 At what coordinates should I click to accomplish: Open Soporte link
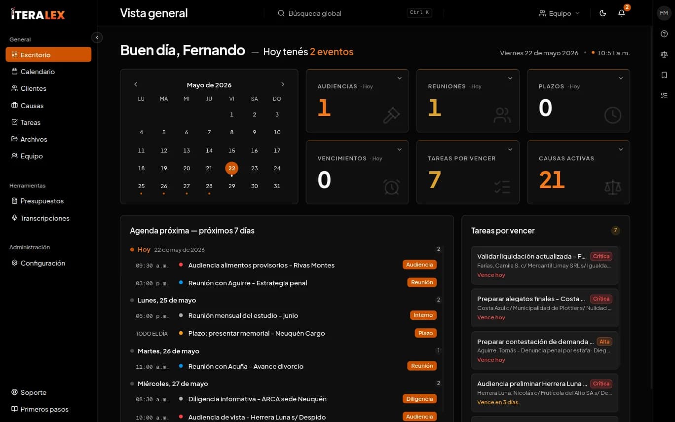(48, 392)
